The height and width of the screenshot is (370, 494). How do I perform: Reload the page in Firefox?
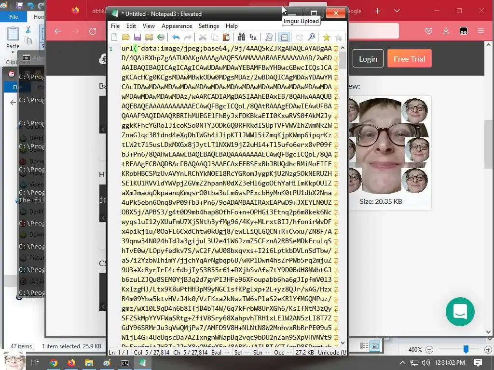click(x=92, y=31)
